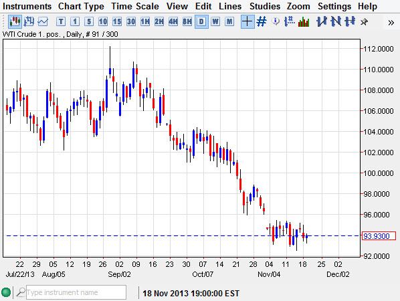The image size is (400, 301).
Task: Open the Studies menu
Action: coord(265,6)
